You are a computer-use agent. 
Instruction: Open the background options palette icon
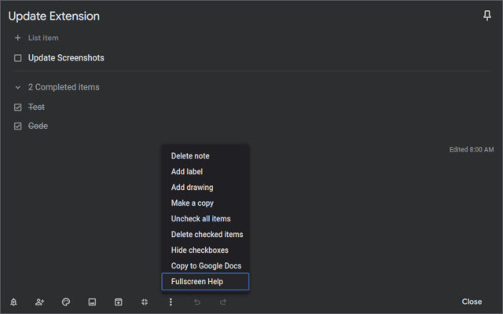[66, 301]
